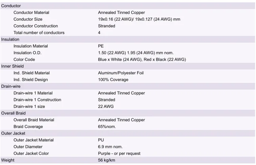Image resolution: width=256 pixels, height=165 pixels.
Task: Click the Inner Shield section header
Action: pos(12,66)
